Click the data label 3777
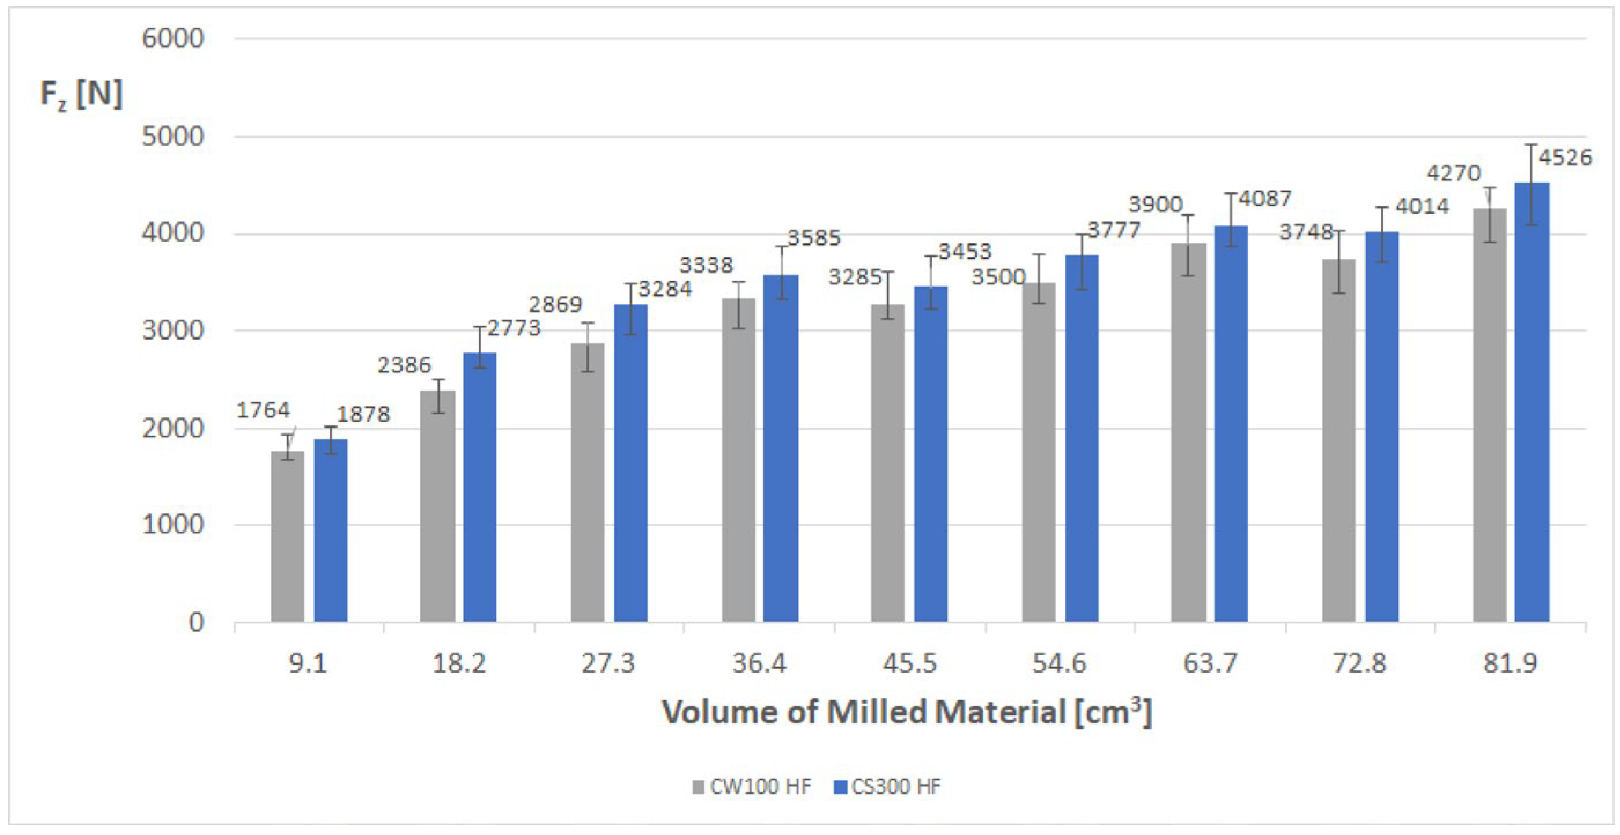The image size is (1620, 835). tap(1114, 230)
